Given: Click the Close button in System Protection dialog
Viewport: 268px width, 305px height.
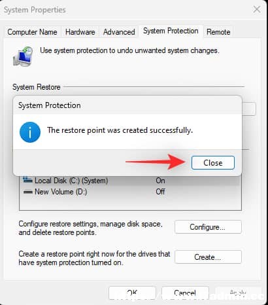Looking at the screenshot, I should coord(213,162).
